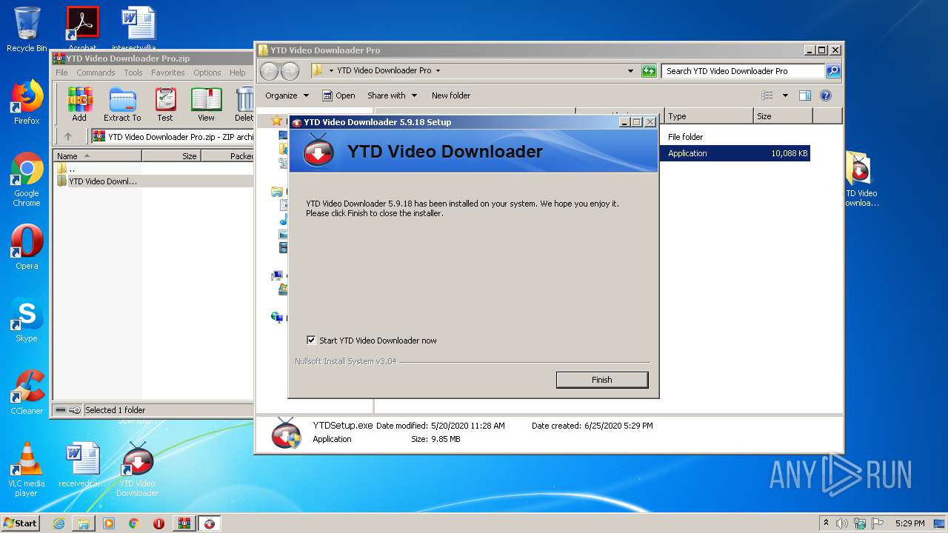Select the Application row of 10,088 KB

click(735, 153)
